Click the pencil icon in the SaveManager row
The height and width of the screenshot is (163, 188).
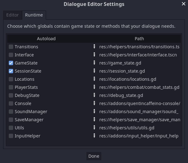pos(94,119)
